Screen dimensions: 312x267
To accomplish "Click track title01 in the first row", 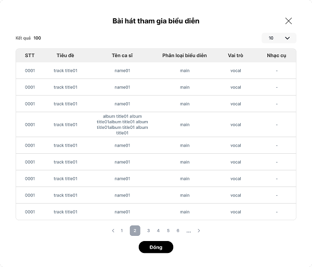I will pyautogui.click(x=66, y=71).
